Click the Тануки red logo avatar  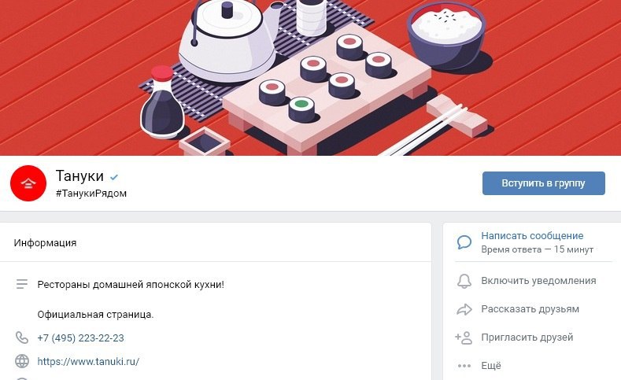point(28,183)
